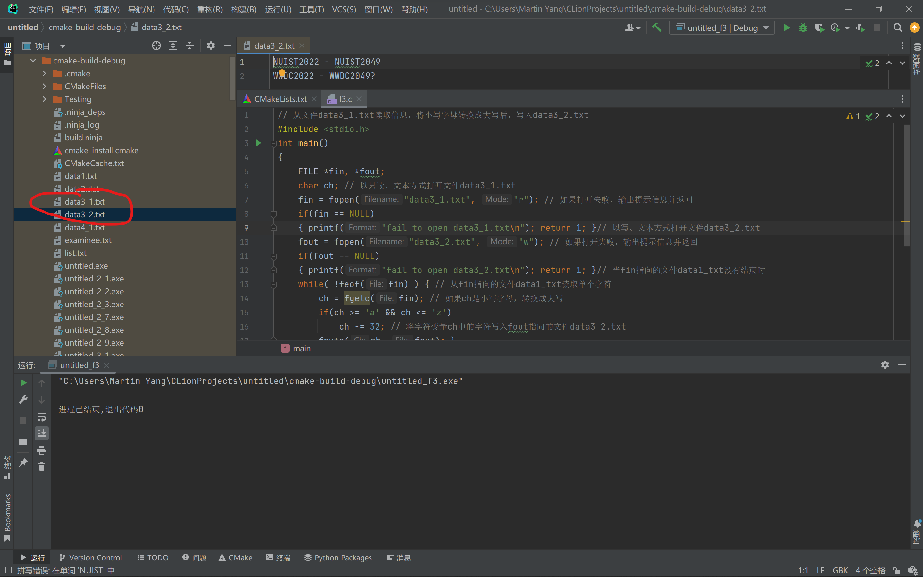Select data3_1.txt in project tree

tap(84, 202)
